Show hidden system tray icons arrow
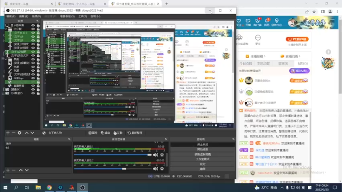 coord(282,187)
